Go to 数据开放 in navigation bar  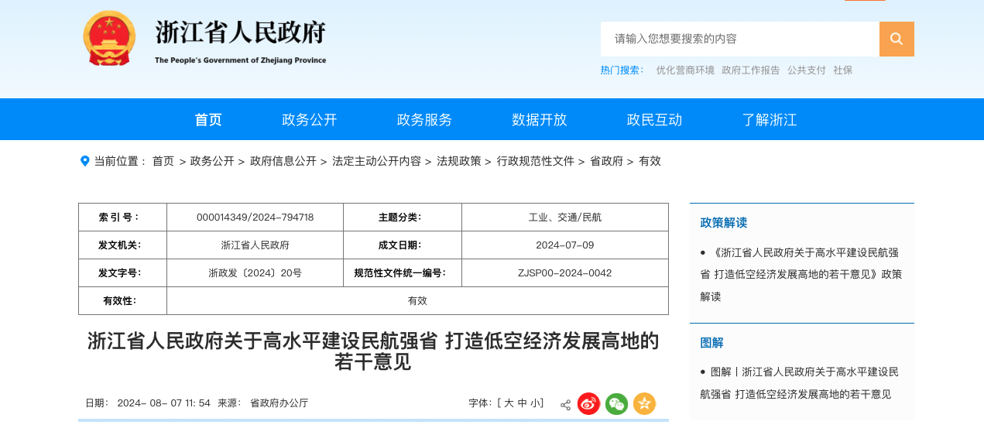[x=539, y=119]
